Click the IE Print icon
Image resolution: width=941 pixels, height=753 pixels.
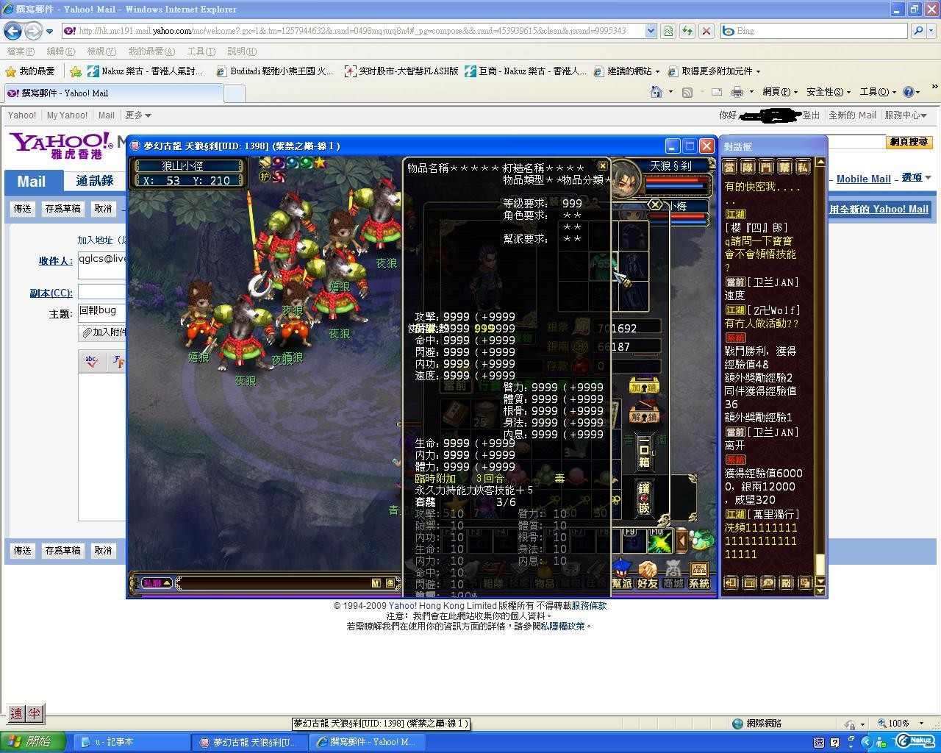tap(737, 92)
